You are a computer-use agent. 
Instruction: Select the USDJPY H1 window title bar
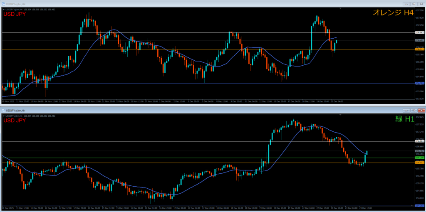(166, 111)
